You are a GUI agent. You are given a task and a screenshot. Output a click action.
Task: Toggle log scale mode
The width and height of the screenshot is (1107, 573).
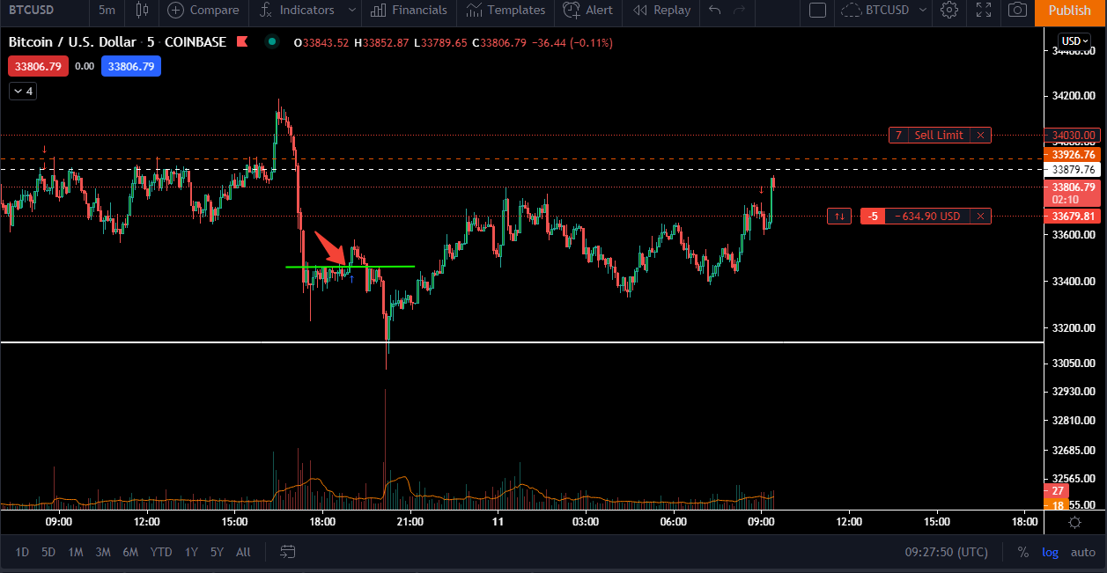point(1050,552)
